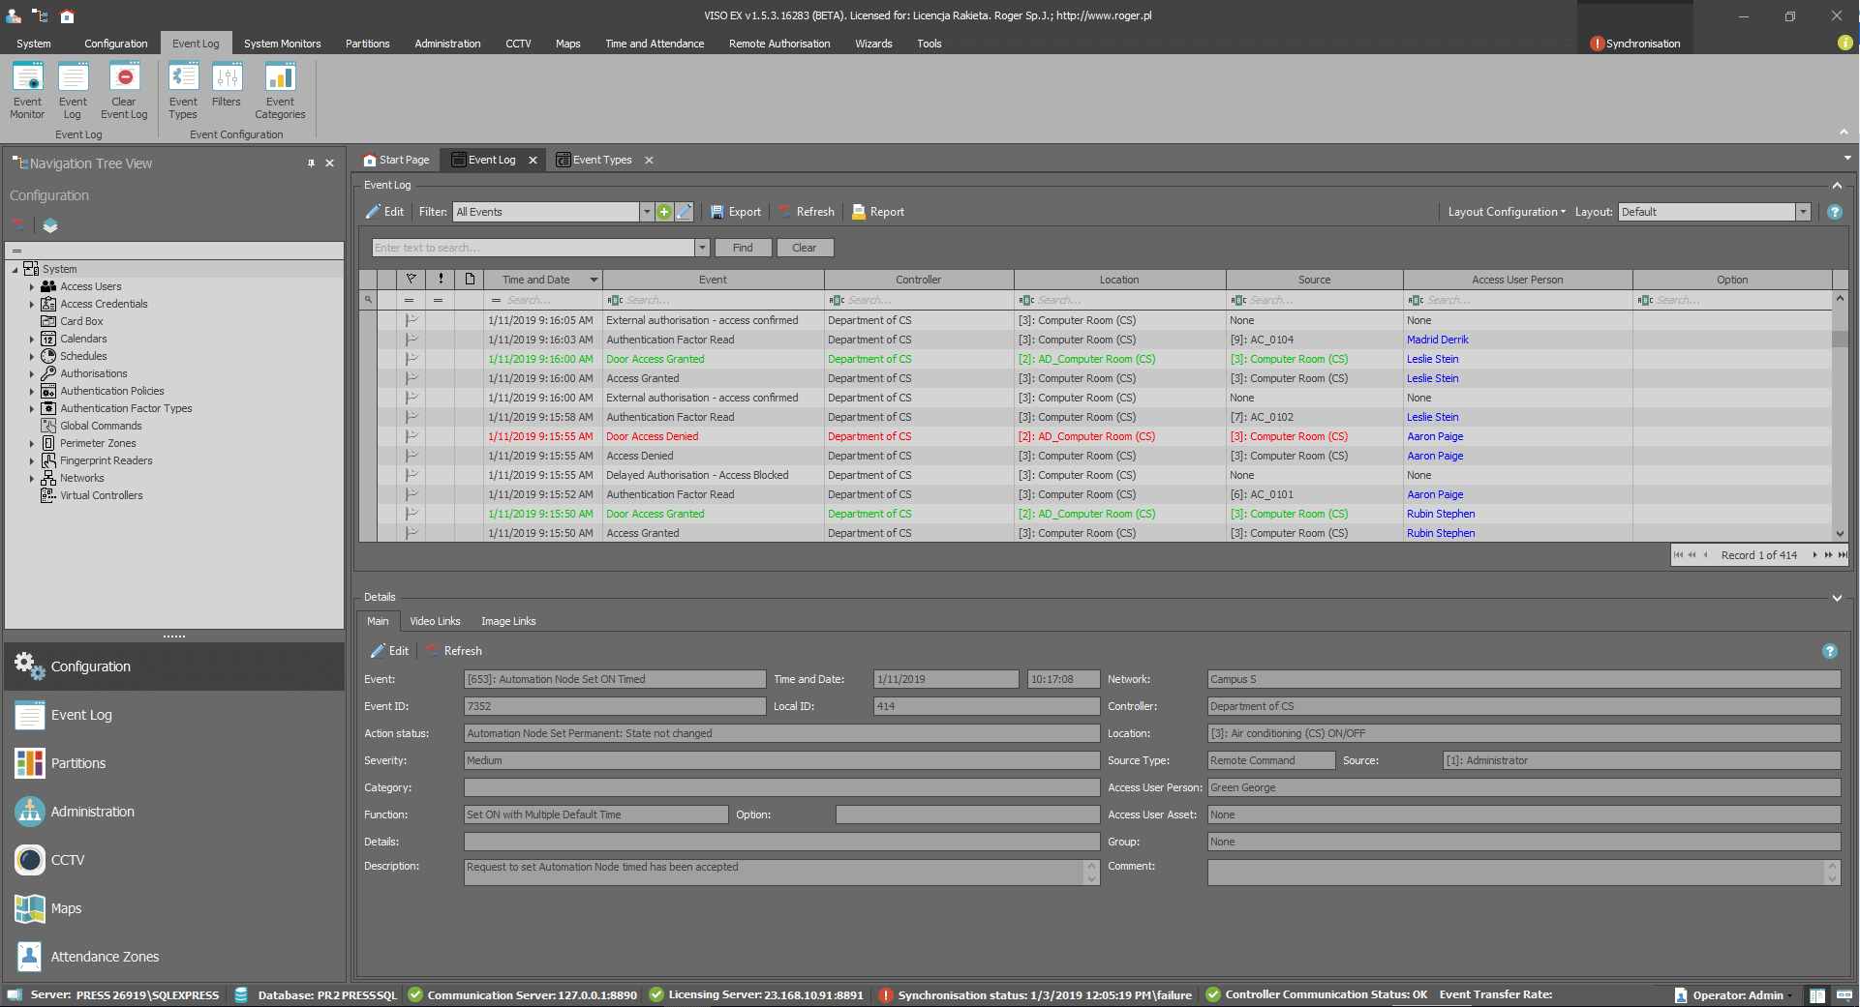Click the Find button
Image resolution: width=1860 pixels, height=1007 pixels.
tap(743, 248)
